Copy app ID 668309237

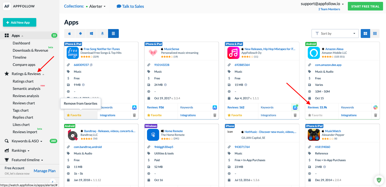coord(91,65)
